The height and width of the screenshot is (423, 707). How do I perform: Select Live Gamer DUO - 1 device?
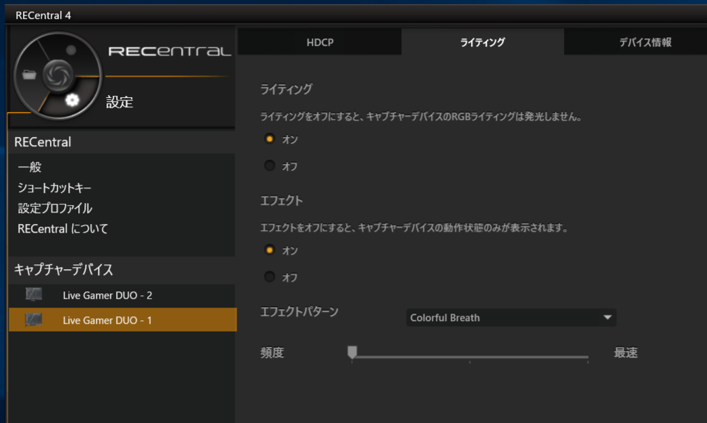click(x=122, y=320)
